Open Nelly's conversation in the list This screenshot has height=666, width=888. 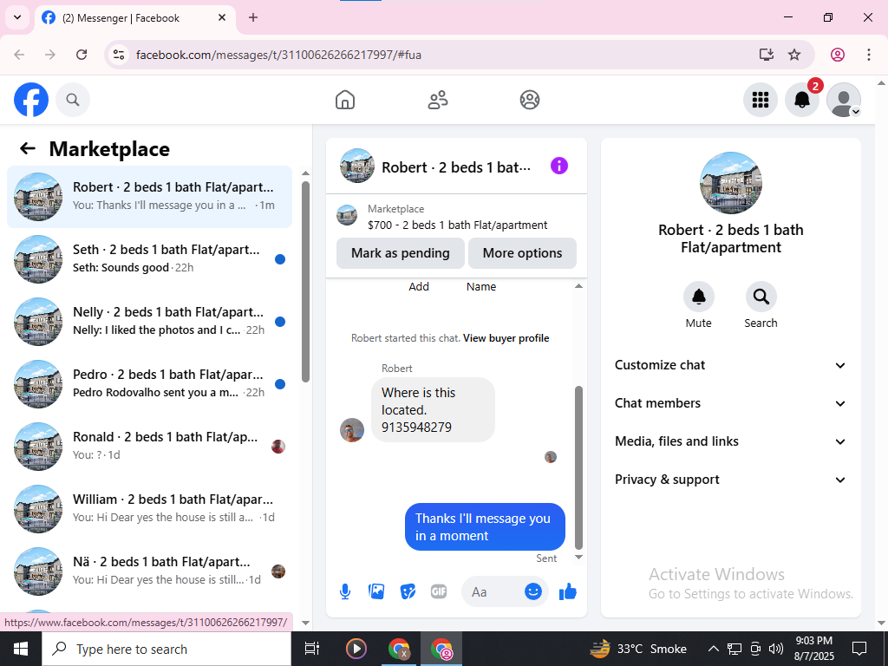click(149, 321)
